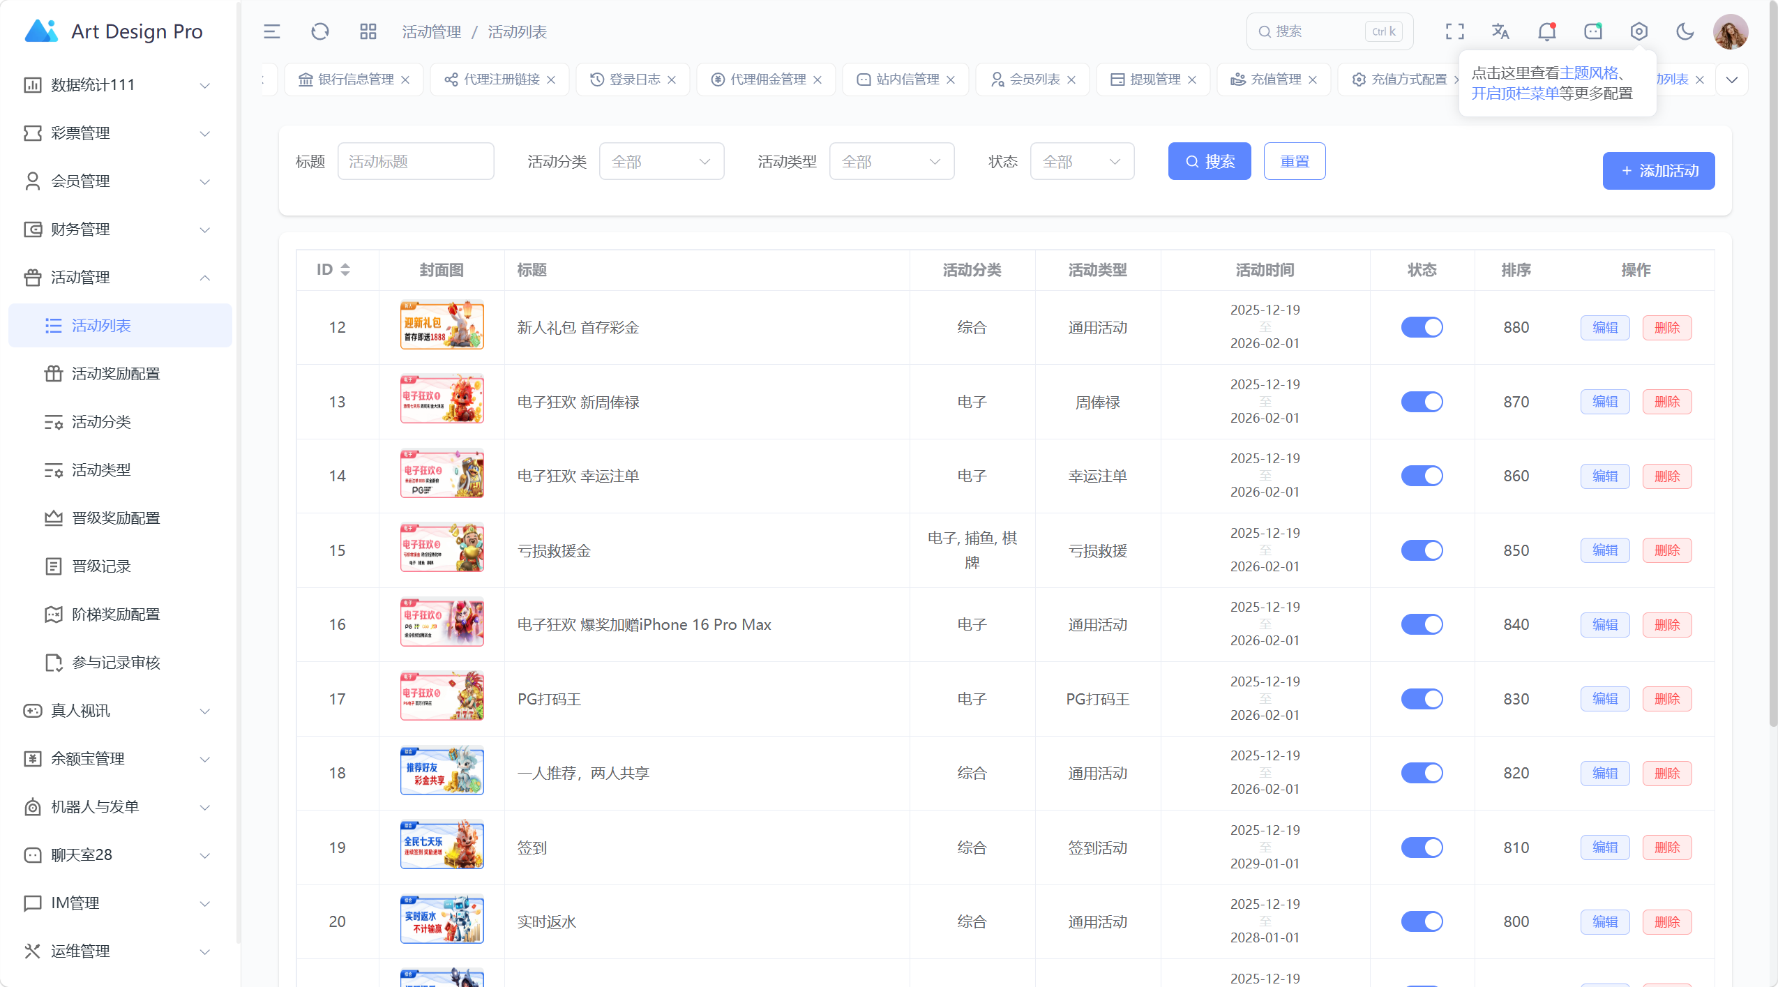Close the 登录日志 tab
The image size is (1778, 987).
coord(672,80)
